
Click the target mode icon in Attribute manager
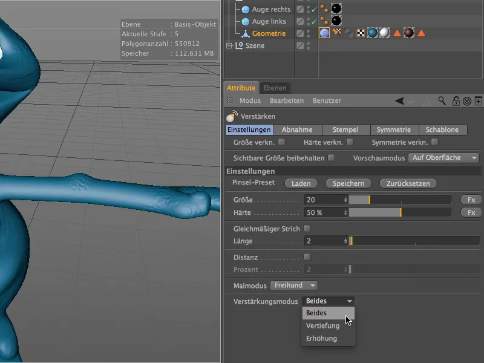467,101
